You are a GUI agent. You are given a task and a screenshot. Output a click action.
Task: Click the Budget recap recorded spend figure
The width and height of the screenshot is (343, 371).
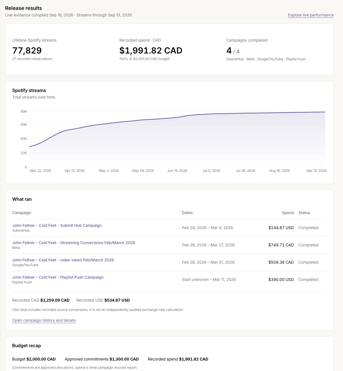coord(178,359)
